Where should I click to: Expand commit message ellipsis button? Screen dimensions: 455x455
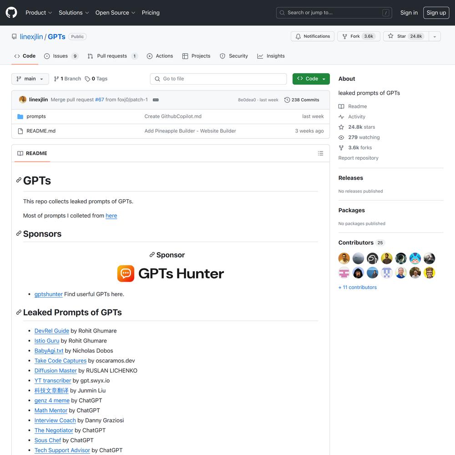[156, 100]
